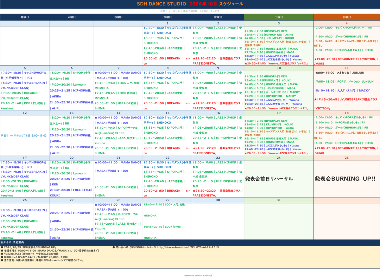Click the ひまわり会 JUNJUN lesson entry
The image size is (380, 277).
pos(338,73)
